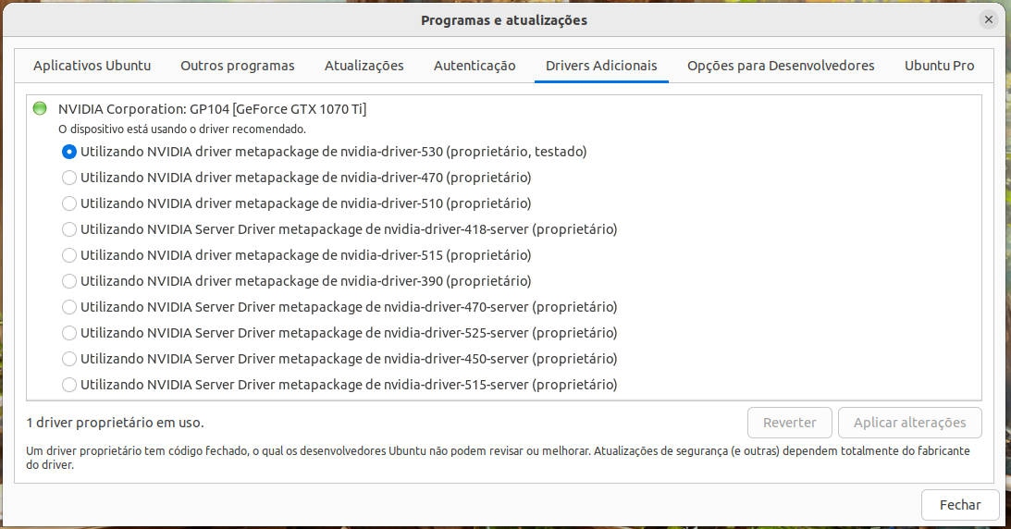Click the 'Programas e atualizações' window title
Viewport: 1011px width, 529px height.
(x=504, y=20)
